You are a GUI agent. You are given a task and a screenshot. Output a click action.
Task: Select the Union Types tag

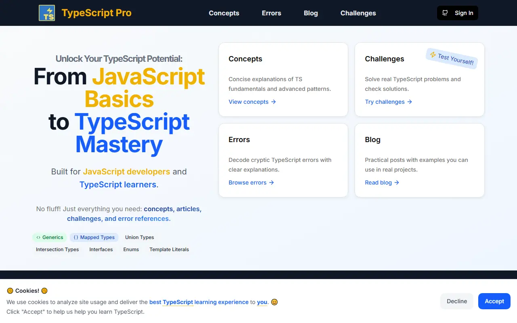(x=139, y=237)
